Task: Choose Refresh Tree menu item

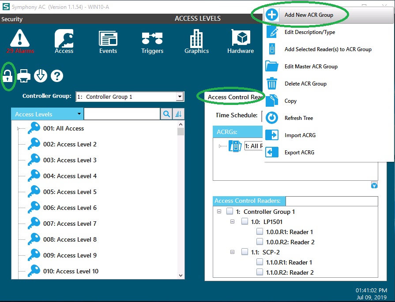Action: pyautogui.click(x=328, y=118)
